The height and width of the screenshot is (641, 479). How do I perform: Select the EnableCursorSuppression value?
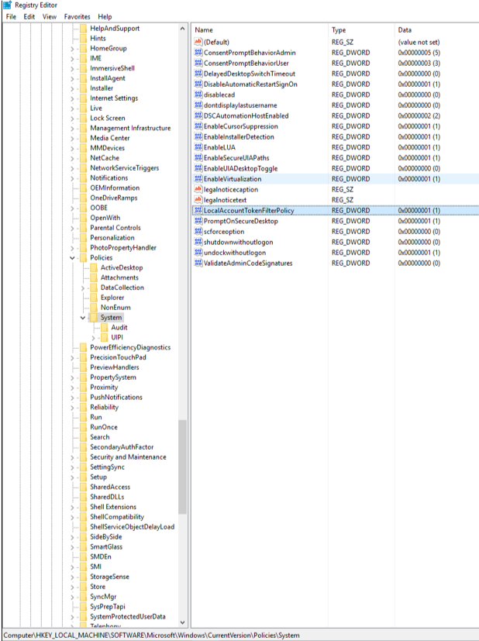click(241, 126)
